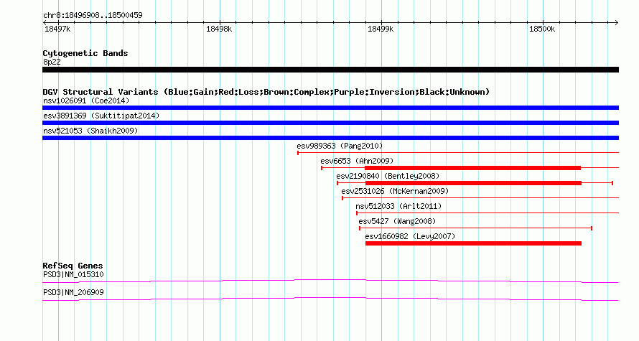Screen dimensions: 639x341
Task: Click the ruler's right arrow end
Action: 617,23
